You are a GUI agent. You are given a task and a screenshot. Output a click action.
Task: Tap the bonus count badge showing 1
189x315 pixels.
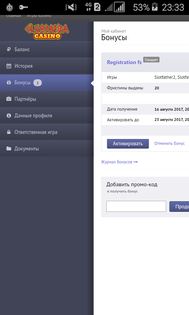point(37,83)
